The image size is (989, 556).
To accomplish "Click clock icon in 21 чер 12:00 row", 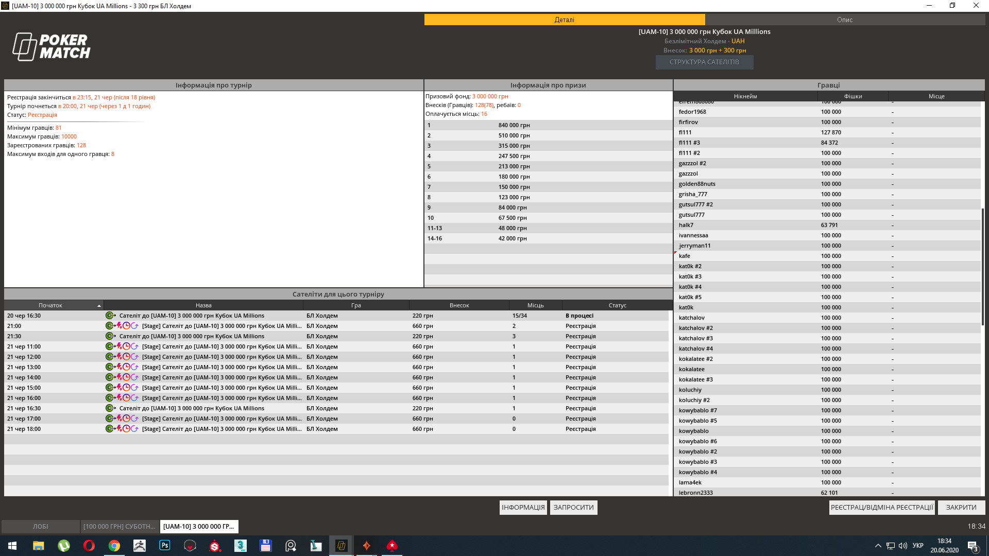I will point(126,357).
